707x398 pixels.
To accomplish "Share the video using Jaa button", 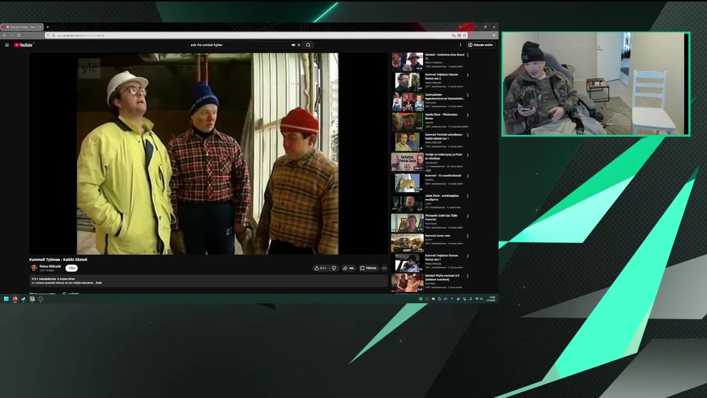I will click(x=348, y=268).
